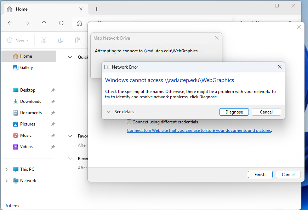308x210 pixels.
Task: Click the Copy icon in toolbar
Action: pos(61,40)
